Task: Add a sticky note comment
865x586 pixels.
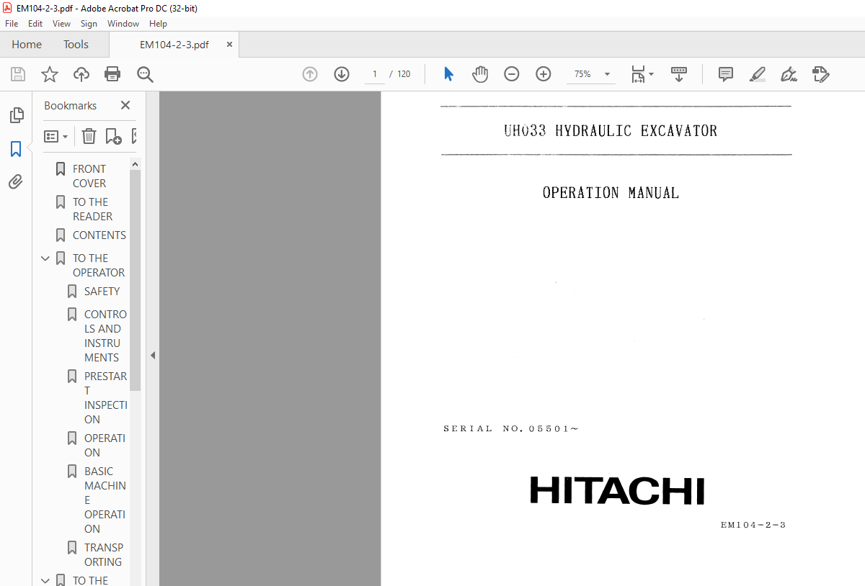Action: [x=726, y=74]
